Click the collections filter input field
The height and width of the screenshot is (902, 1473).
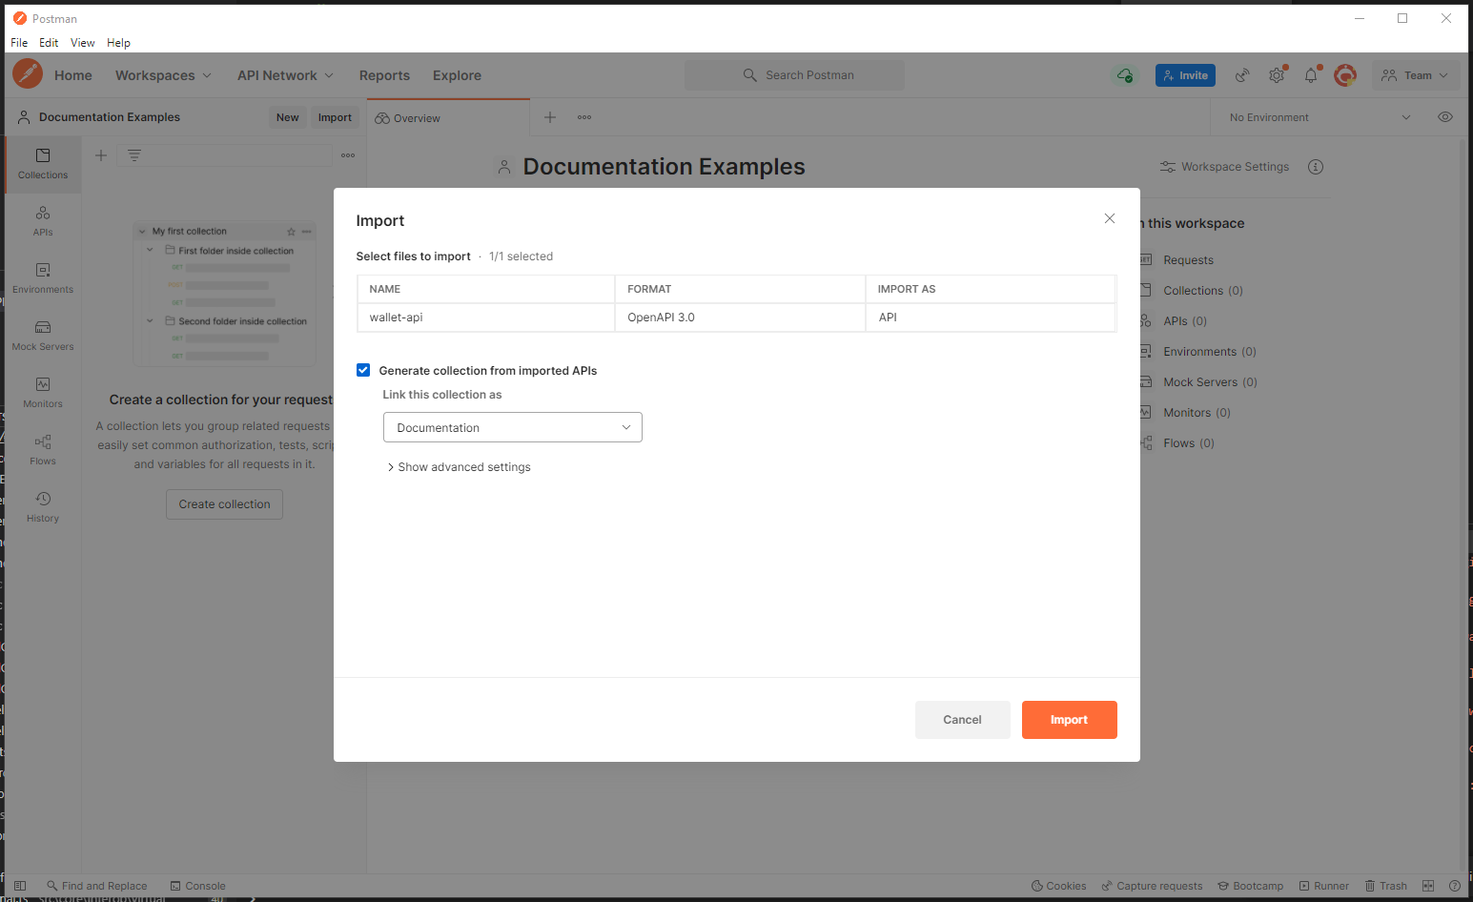click(x=224, y=155)
